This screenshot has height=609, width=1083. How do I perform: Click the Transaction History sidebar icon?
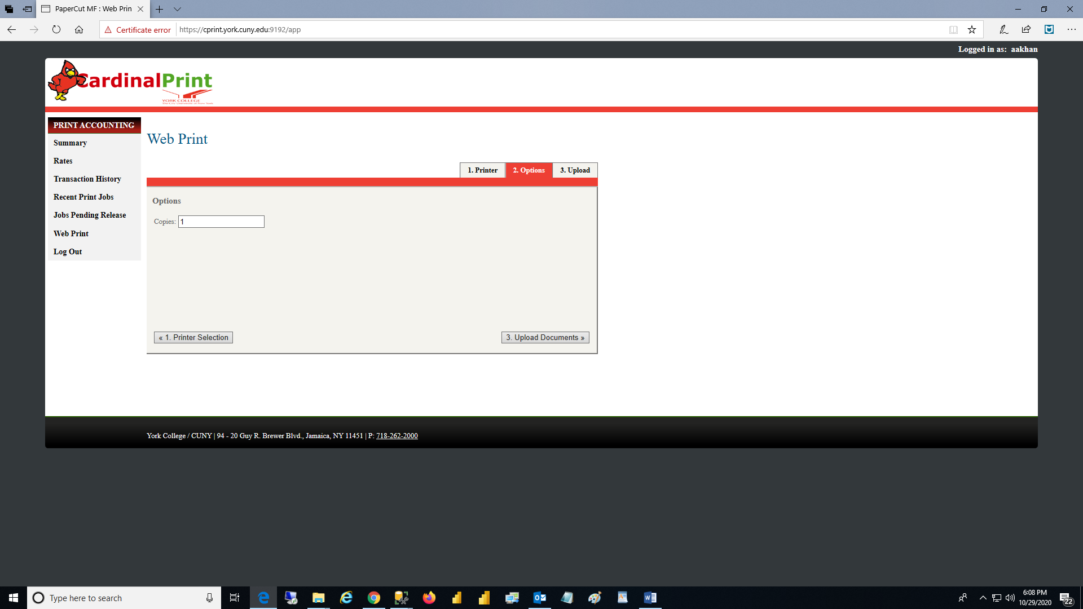[x=87, y=179]
